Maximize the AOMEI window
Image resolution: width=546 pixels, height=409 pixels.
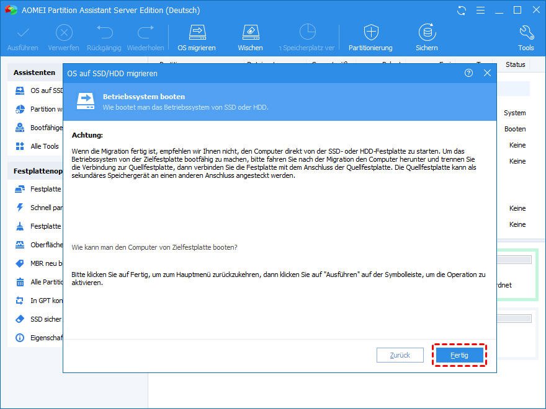pos(517,10)
